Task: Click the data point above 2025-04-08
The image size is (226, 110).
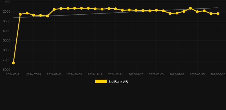Action: (177, 13)
